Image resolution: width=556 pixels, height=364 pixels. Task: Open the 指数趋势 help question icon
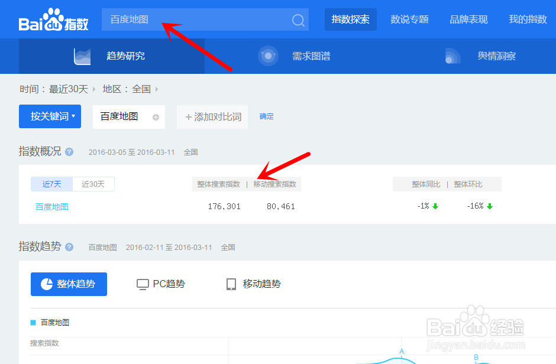click(69, 247)
